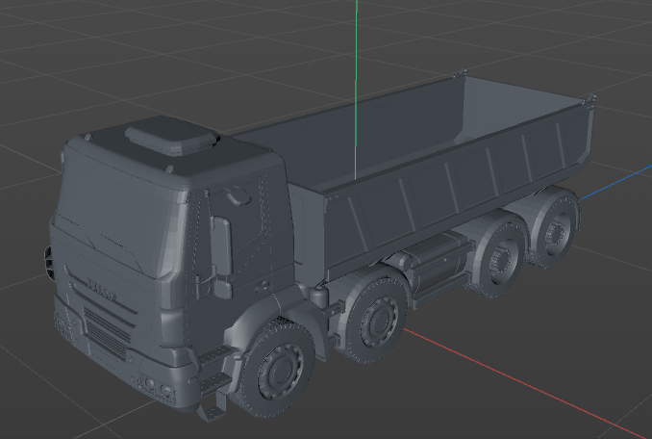Click the blue axis line behind the truck

[615, 182]
